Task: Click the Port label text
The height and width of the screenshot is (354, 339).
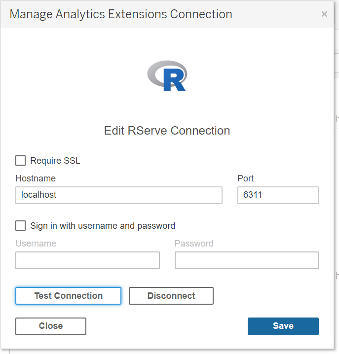Action: coord(246,178)
